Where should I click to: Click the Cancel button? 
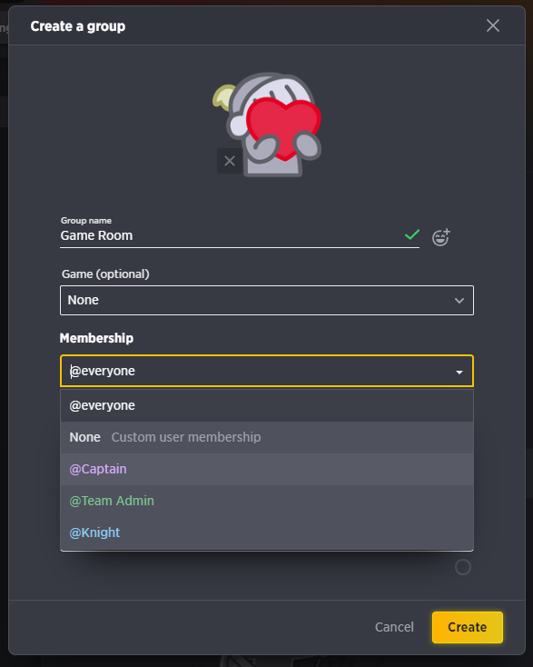point(394,627)
